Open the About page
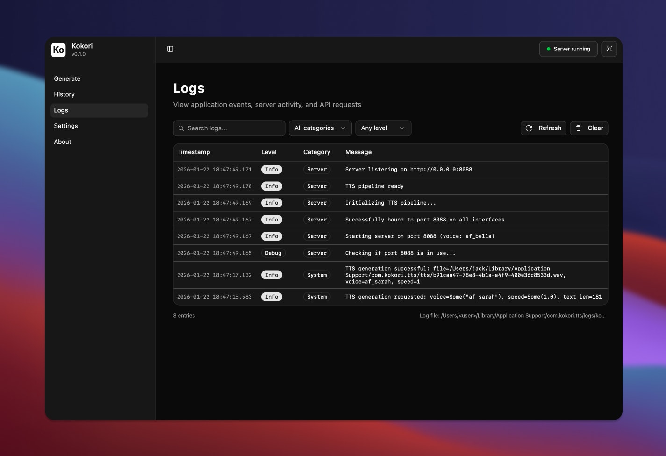 pyautogui.click(x=99, y=142)
